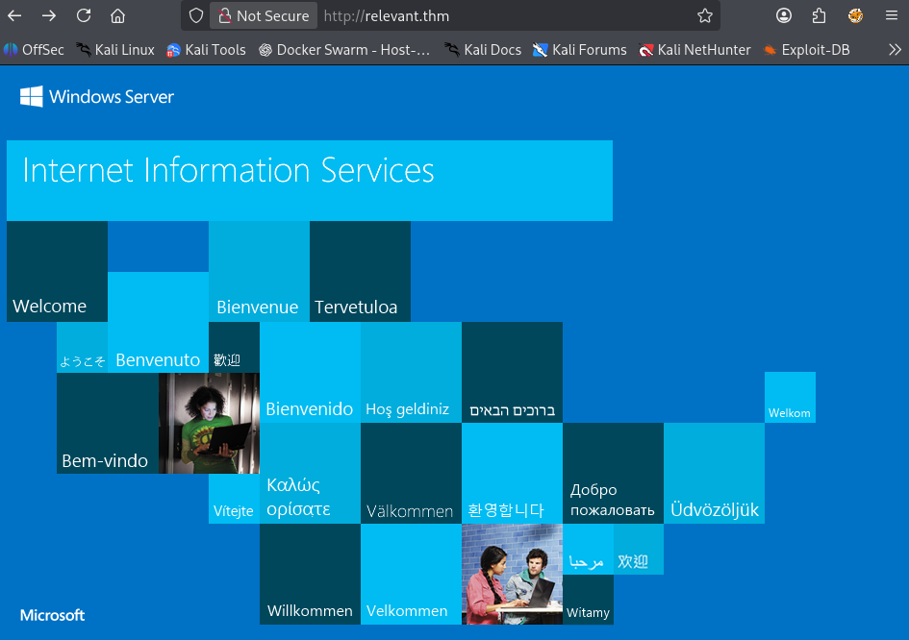Click the Not Secure connection indicator
Screen dimensions: 909x640
[264, 15]
